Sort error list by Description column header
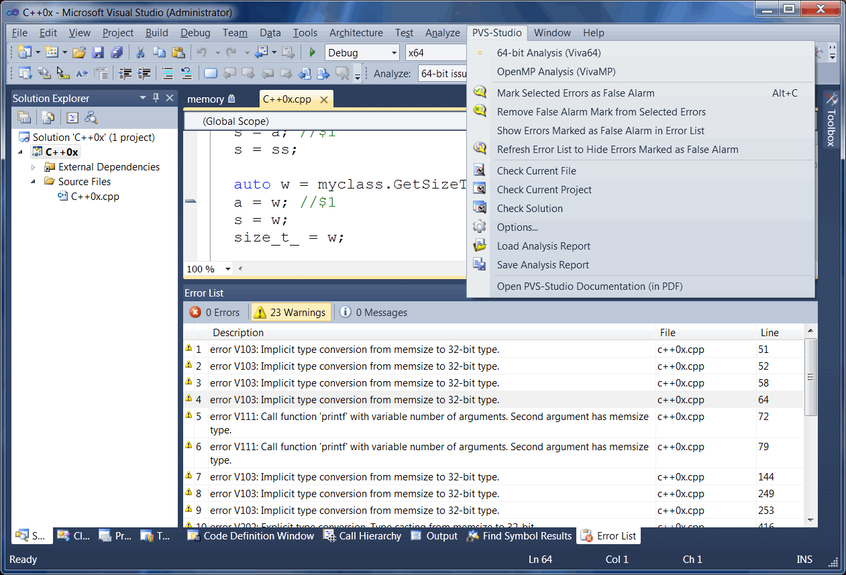The height and width of the screenshot is (575, 846). (x=431, y=332)
